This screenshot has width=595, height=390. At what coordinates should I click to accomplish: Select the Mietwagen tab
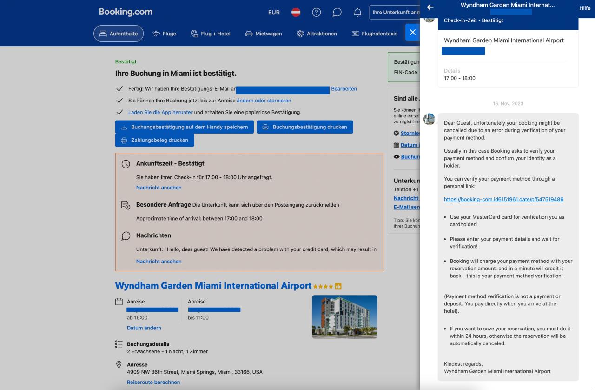click(264, 34)
